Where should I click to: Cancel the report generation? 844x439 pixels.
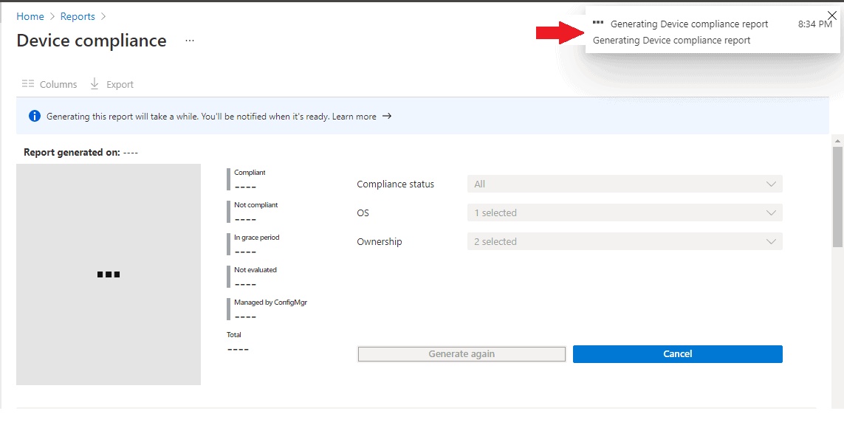(677, 353)
